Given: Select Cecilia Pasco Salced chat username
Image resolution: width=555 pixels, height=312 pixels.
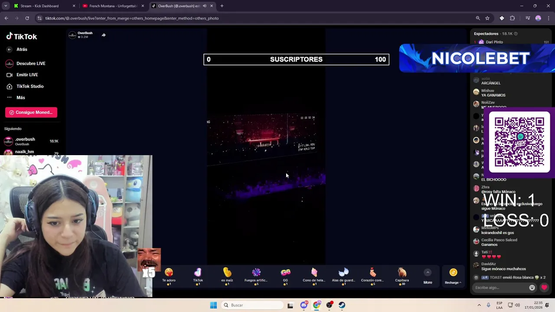Looking at the screenshot, I should point(499,240).
